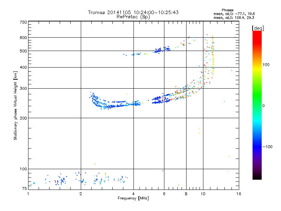Screen dimensions: 281x211
Task: Click the x-axis tick label '6'
Action: click(164, 194)
